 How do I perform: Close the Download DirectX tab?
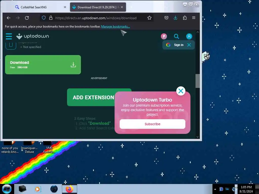(122, 7)
